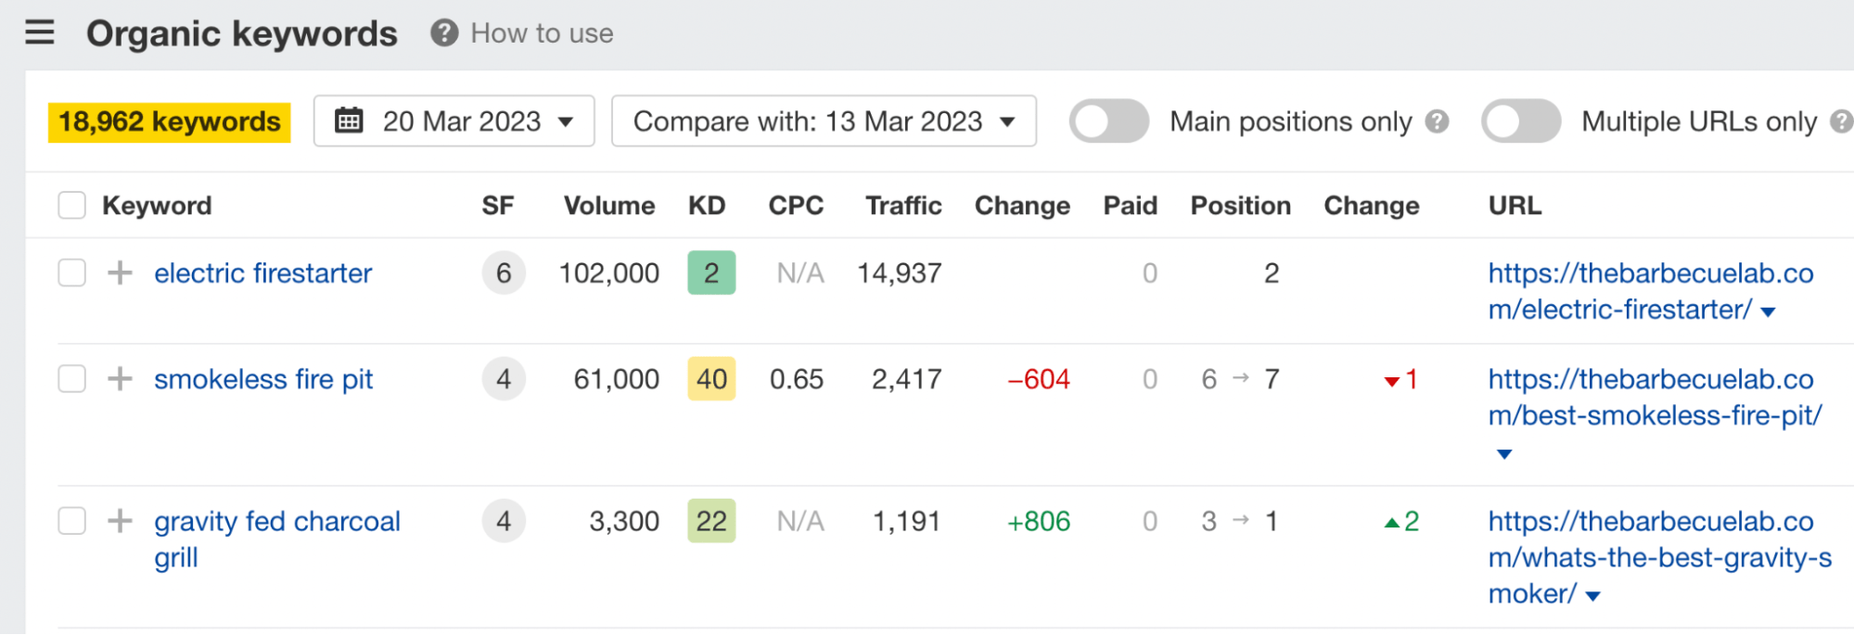Check the box beside "smokeless fire pit"

pyautogui.click(x=71, y=378)
